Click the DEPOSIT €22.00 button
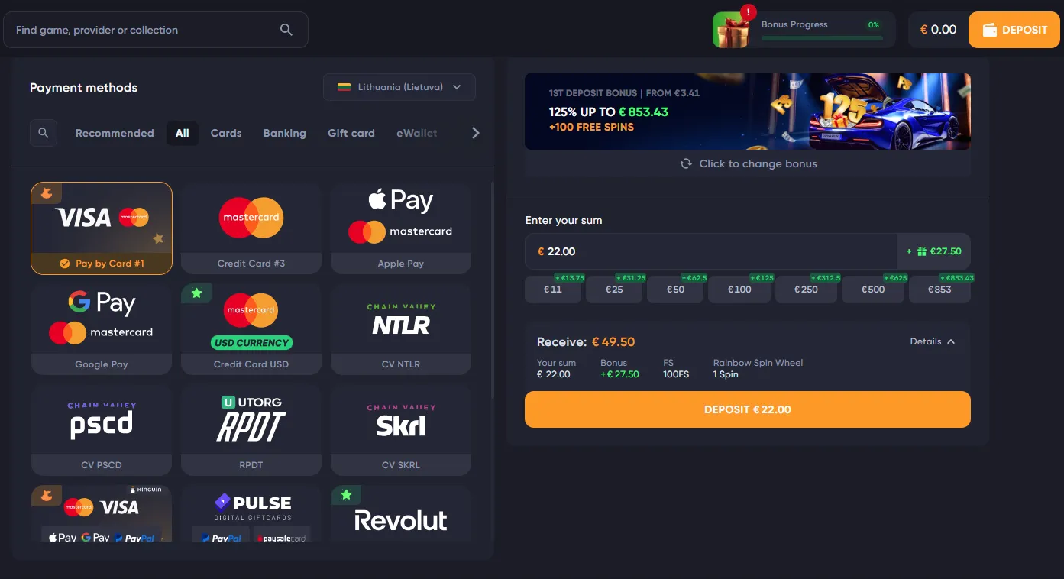This screenshot has height=579, width=1064. 748,409
